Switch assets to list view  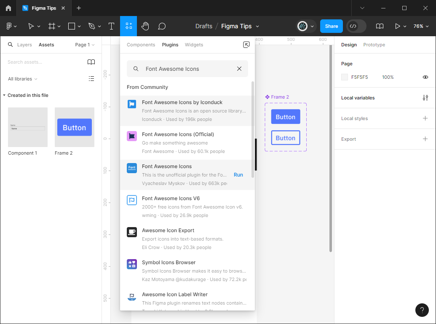click(x=91, y=79)
